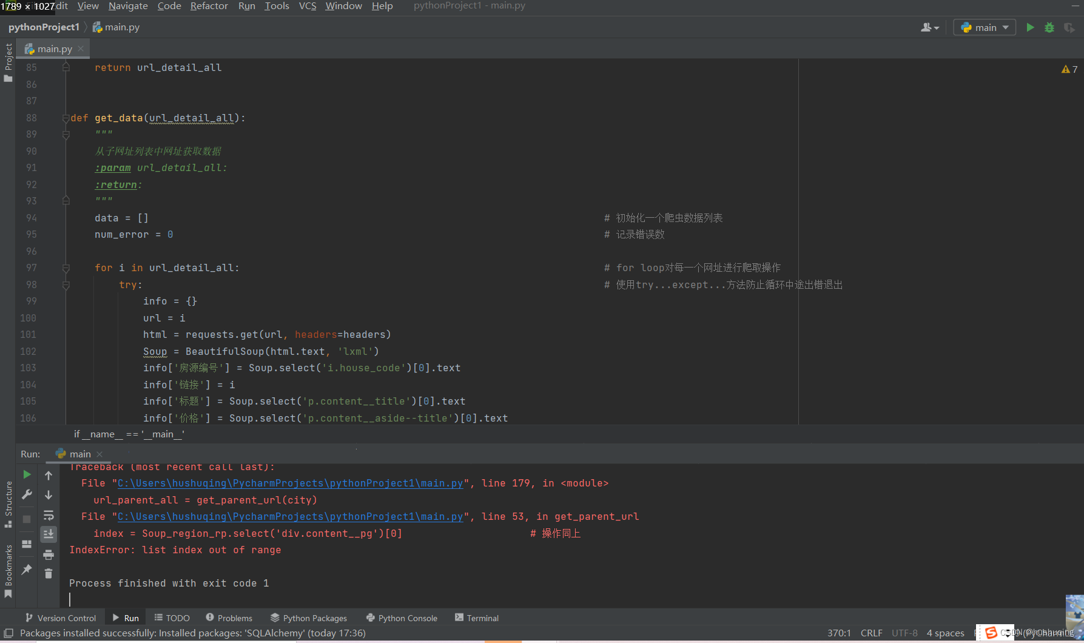The width and height of the screenshot is (1084, 643).
Task: Run the main configuration from top toolbar
Action: 1030,27
